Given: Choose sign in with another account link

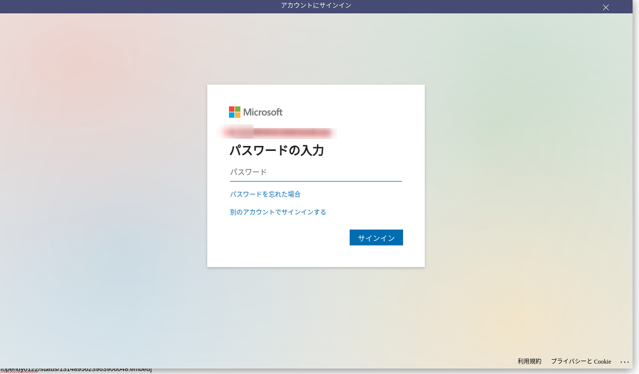Looking at the screenshot, I should pos(278,212).
